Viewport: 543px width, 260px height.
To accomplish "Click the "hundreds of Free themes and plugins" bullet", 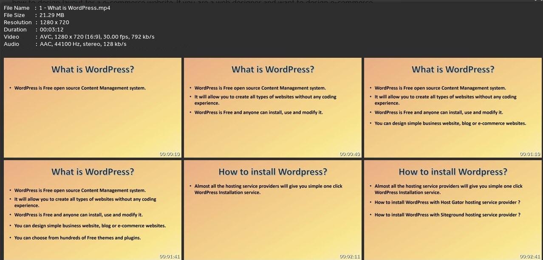I will [x=77, y=238].
